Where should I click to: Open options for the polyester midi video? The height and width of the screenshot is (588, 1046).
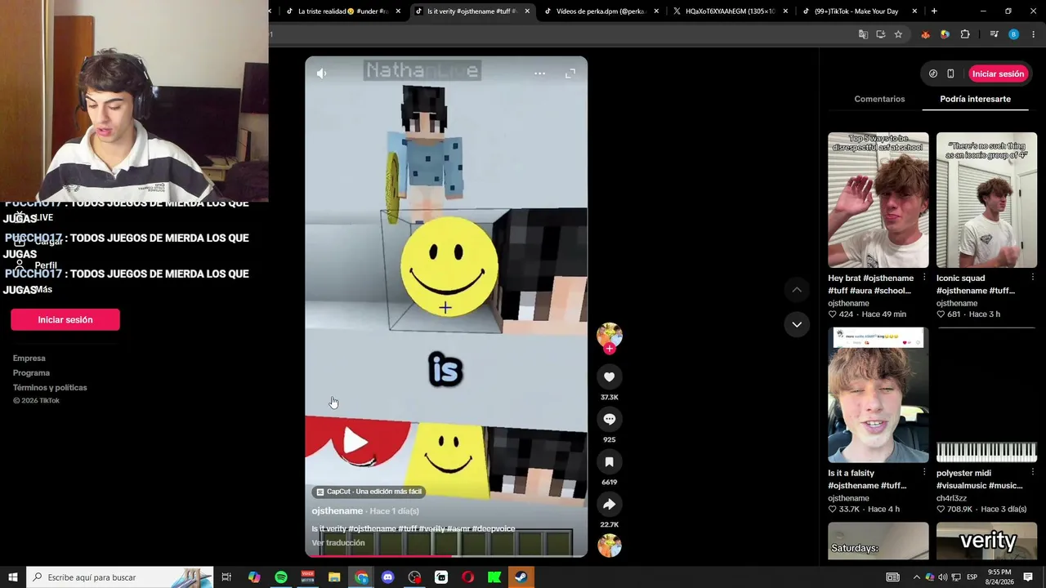1032,472
